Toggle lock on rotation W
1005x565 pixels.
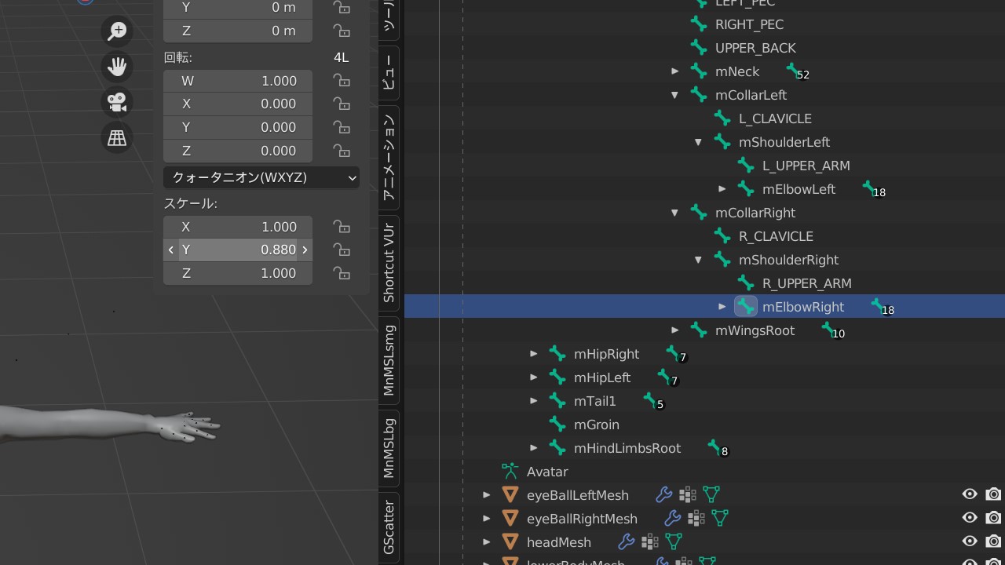(x=342, y=81)
